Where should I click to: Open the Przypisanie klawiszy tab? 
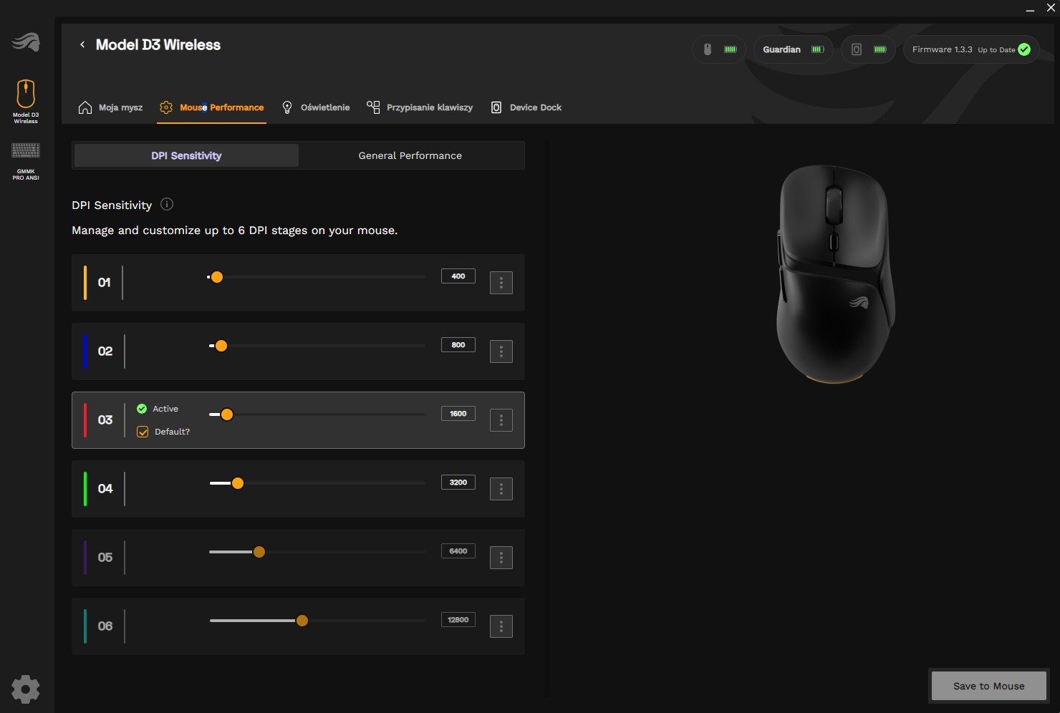[420, 107]
